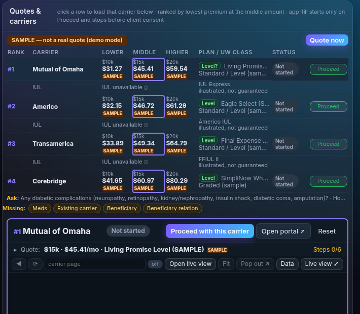Select the Corebridge carrier row
360x314 pixels.
(177, 181)
